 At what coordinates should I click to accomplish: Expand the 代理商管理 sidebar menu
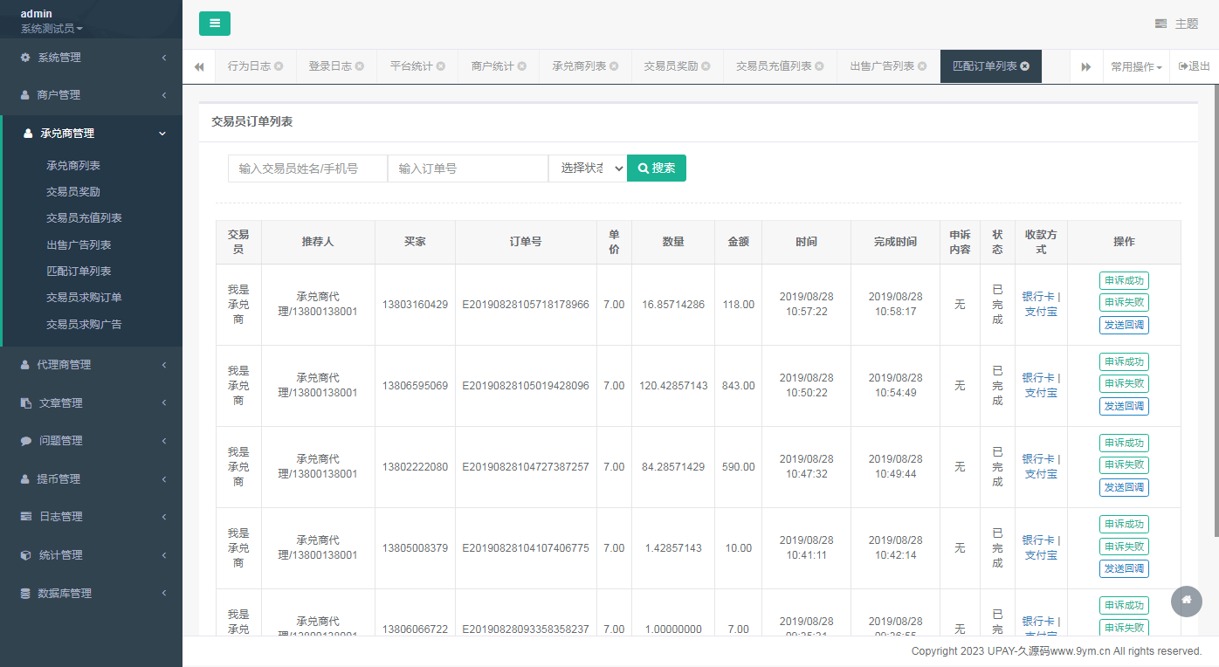click(x=91, y=365)
